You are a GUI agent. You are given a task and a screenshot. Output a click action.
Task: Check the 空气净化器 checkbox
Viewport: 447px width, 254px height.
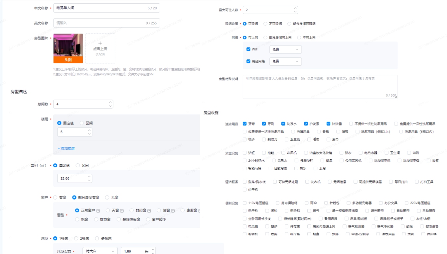tap(374, 226)
